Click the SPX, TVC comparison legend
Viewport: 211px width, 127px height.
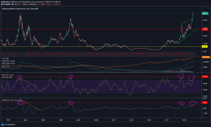[x=6, y=66]
